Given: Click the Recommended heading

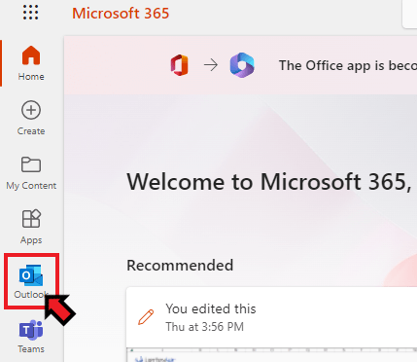Looking at the screenshot, I should click(180, 266).
